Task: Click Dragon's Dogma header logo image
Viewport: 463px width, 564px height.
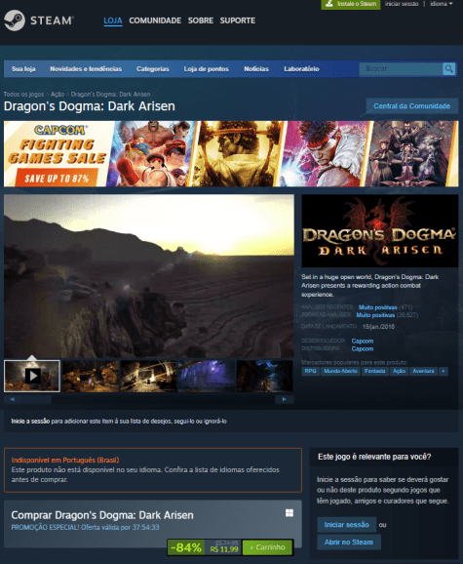Action: (380, 231)
